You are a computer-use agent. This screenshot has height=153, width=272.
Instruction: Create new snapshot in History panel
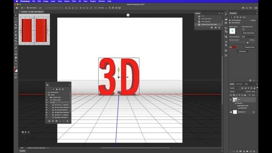click(215, 28)
